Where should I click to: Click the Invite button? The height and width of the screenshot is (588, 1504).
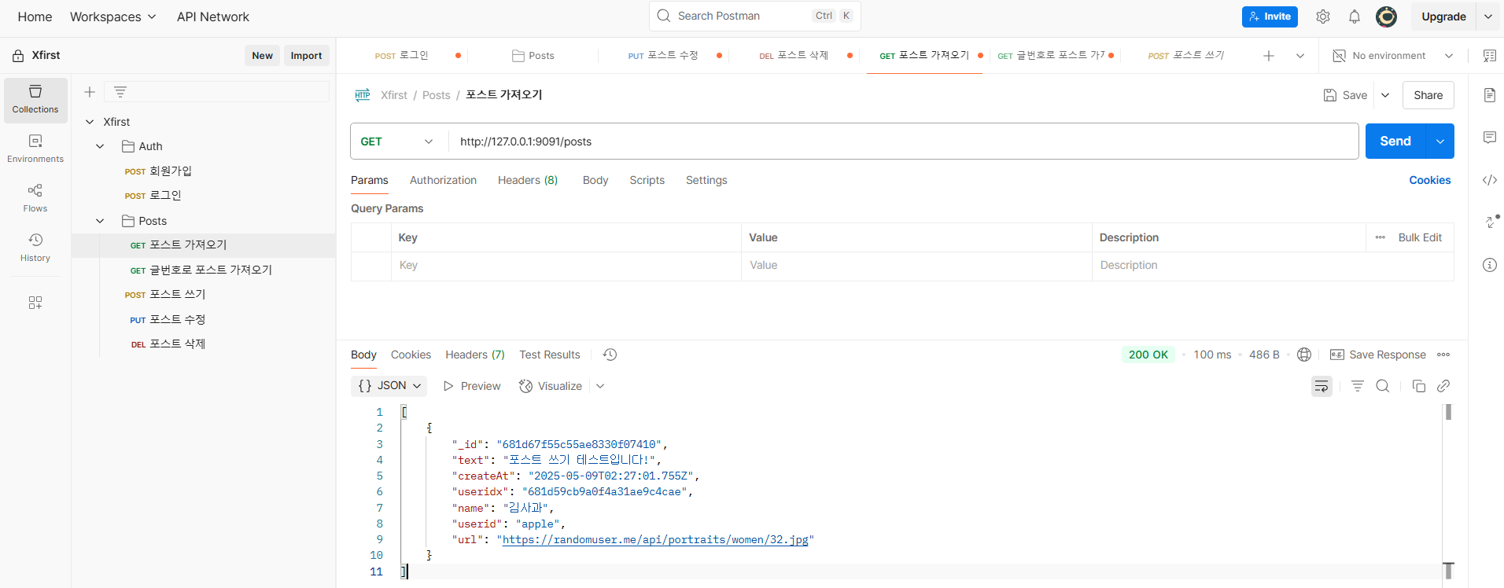click(x=1270, y=17)
